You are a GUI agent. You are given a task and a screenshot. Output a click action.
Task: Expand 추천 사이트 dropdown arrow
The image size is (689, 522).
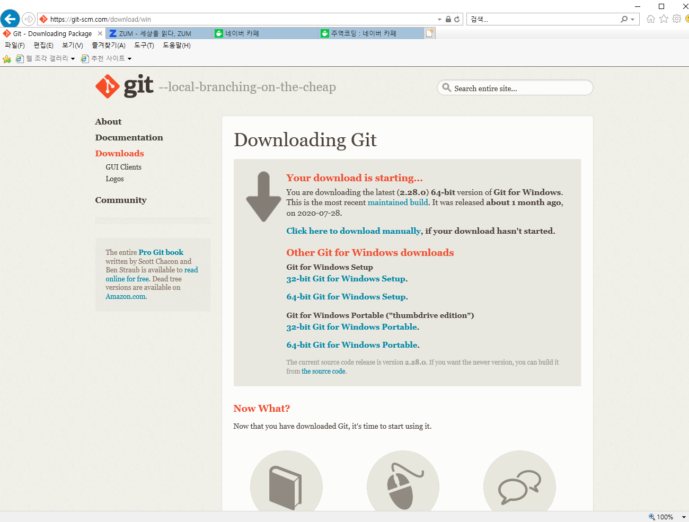coord(129,59)
